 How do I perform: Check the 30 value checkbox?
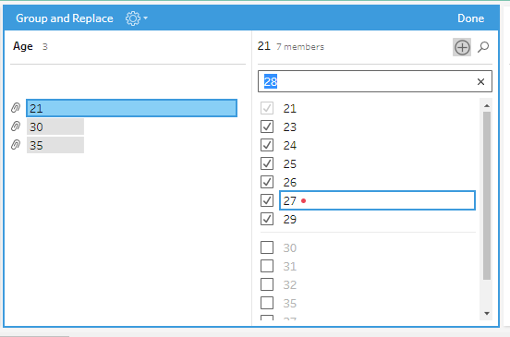click(267, 247)
